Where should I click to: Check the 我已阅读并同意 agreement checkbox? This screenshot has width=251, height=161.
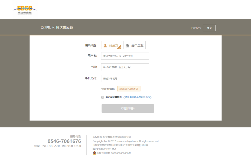(102, 97)
